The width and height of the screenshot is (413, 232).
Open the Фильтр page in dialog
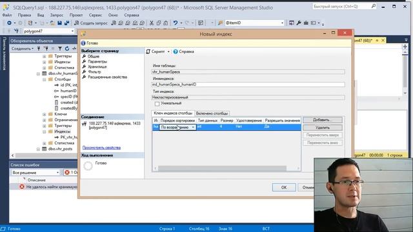click(x=94, y=72)
